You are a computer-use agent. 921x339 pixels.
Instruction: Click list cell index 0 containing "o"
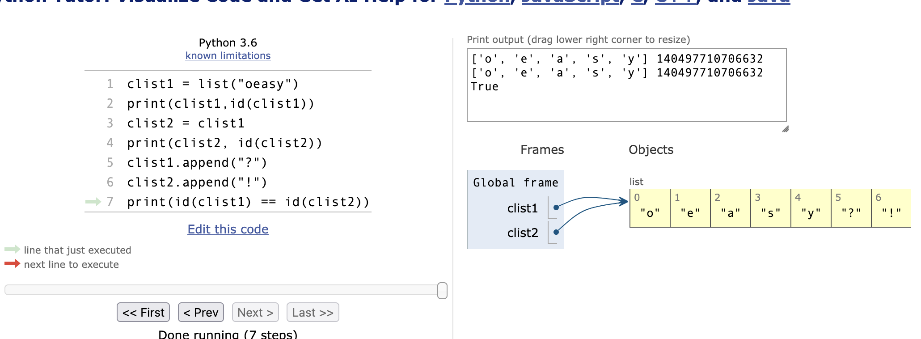650,208
